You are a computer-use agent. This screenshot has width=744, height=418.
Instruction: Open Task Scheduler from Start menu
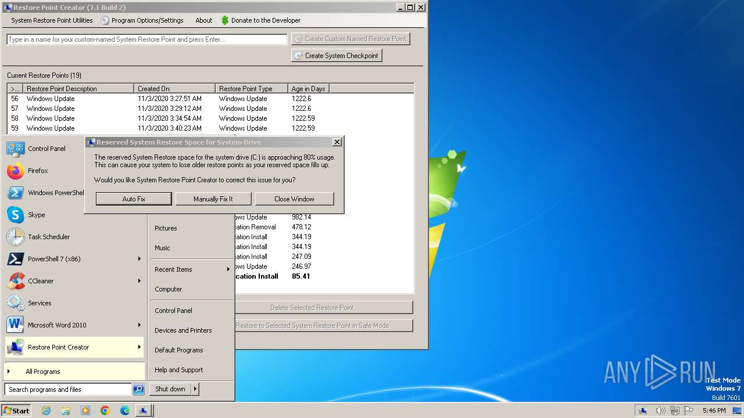(x=74, y=237)
